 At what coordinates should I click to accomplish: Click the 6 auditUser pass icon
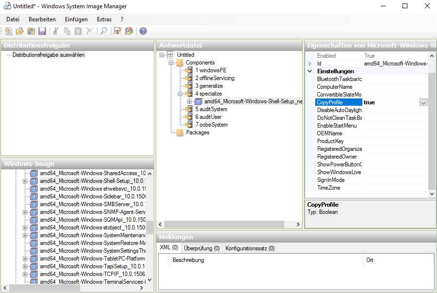(189, 117)
